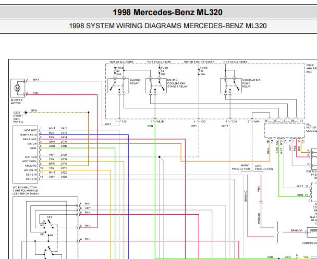
Task: Select "A/C PUSHBUTTON CONTROL MODULE (CENTER OF DASH)" label
Action: pyautogui.click(x=26, y=191)
